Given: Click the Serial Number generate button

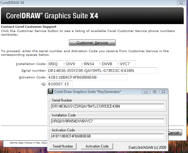Looking at the screenshot, I should [x=63, y=146].
